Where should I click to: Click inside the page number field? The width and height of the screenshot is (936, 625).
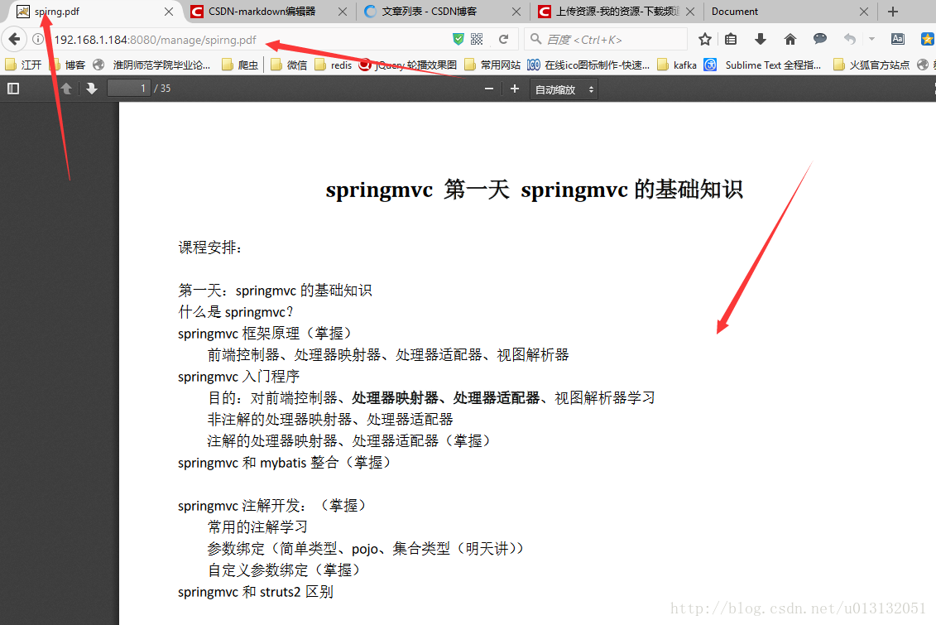click(128, 89)
